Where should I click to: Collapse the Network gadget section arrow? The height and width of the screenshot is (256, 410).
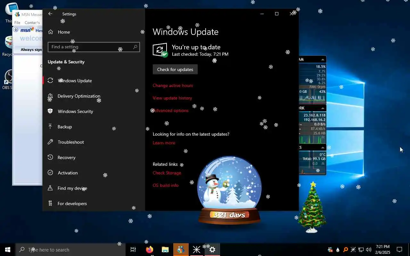point(323,108)
